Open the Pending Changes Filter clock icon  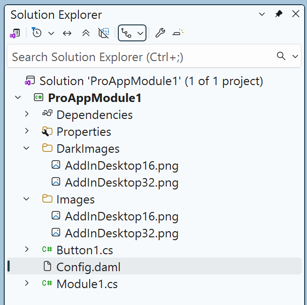(37, 32)
